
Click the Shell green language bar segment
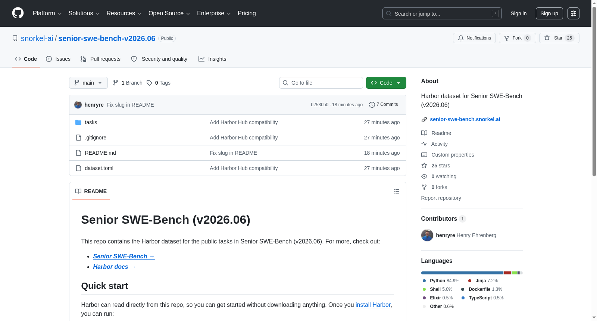click(514, 273)
